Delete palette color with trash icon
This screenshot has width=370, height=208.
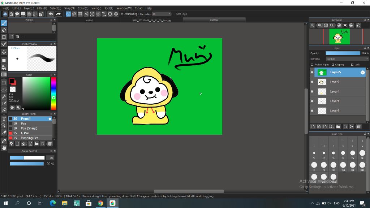pyautogui.click(x=17, y=36)
